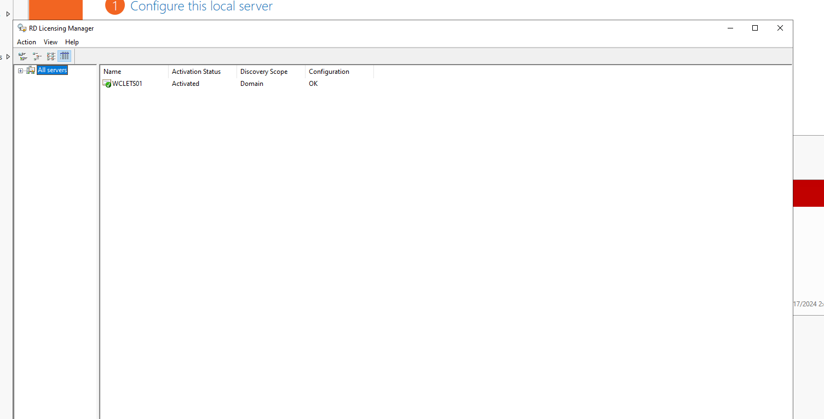824x419 pixels.
Task: Click the OK configuration cell
Action: coord(313,84)
